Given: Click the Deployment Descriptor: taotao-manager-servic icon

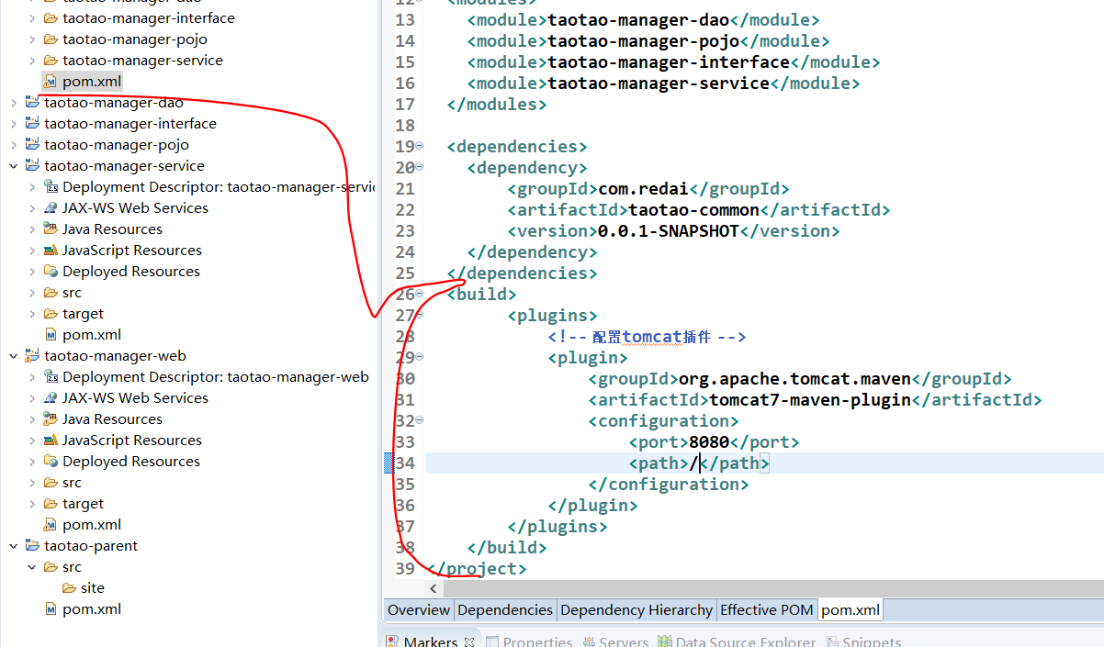Looking at the screenshot, I should pos(51,187).
